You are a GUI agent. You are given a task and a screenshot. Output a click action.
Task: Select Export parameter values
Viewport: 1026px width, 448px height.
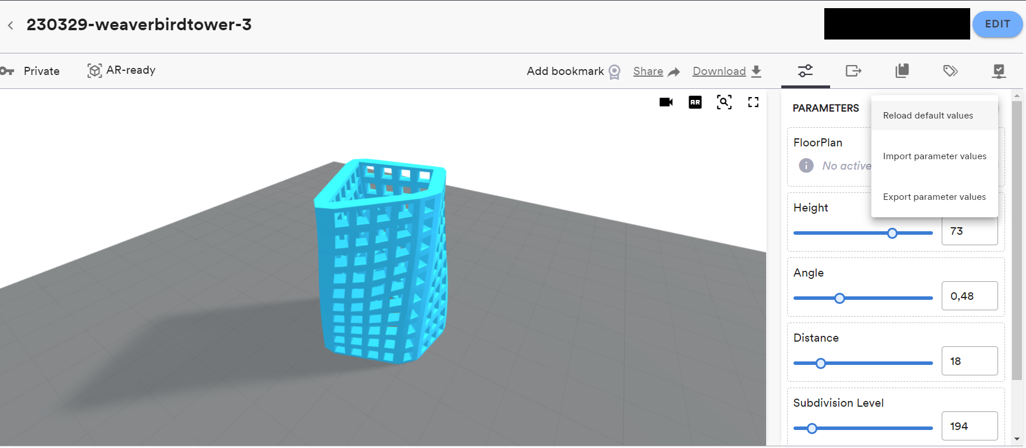(934, 197)
